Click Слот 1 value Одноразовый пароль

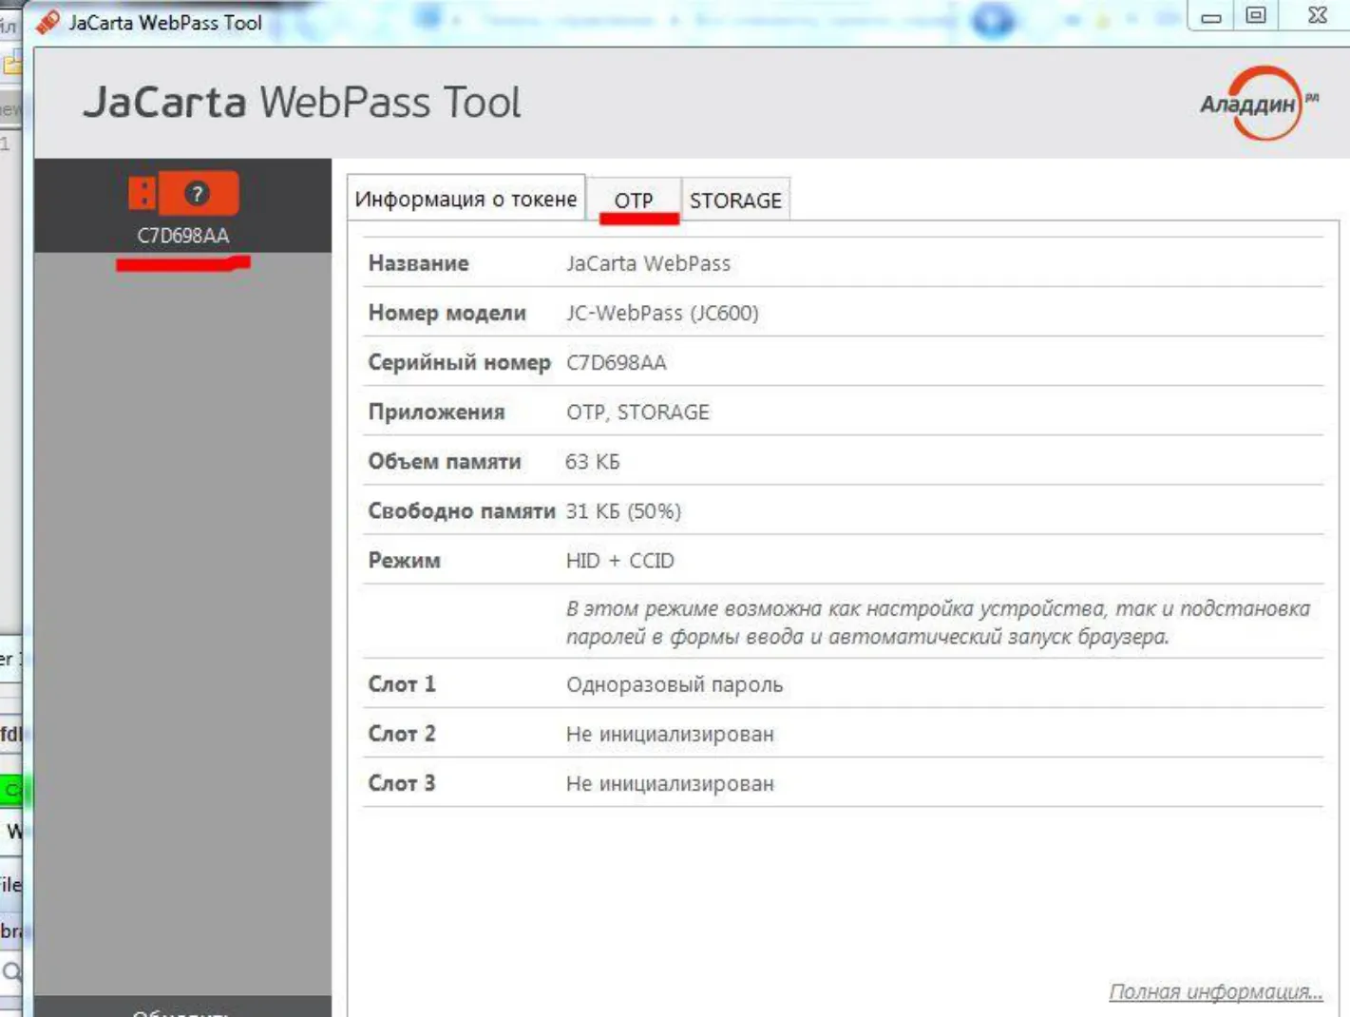[x=675, y=684]
